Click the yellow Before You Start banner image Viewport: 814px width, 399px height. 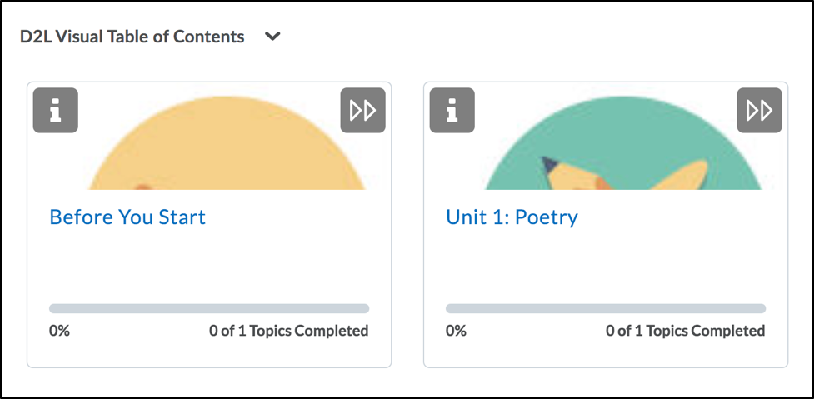225,150
